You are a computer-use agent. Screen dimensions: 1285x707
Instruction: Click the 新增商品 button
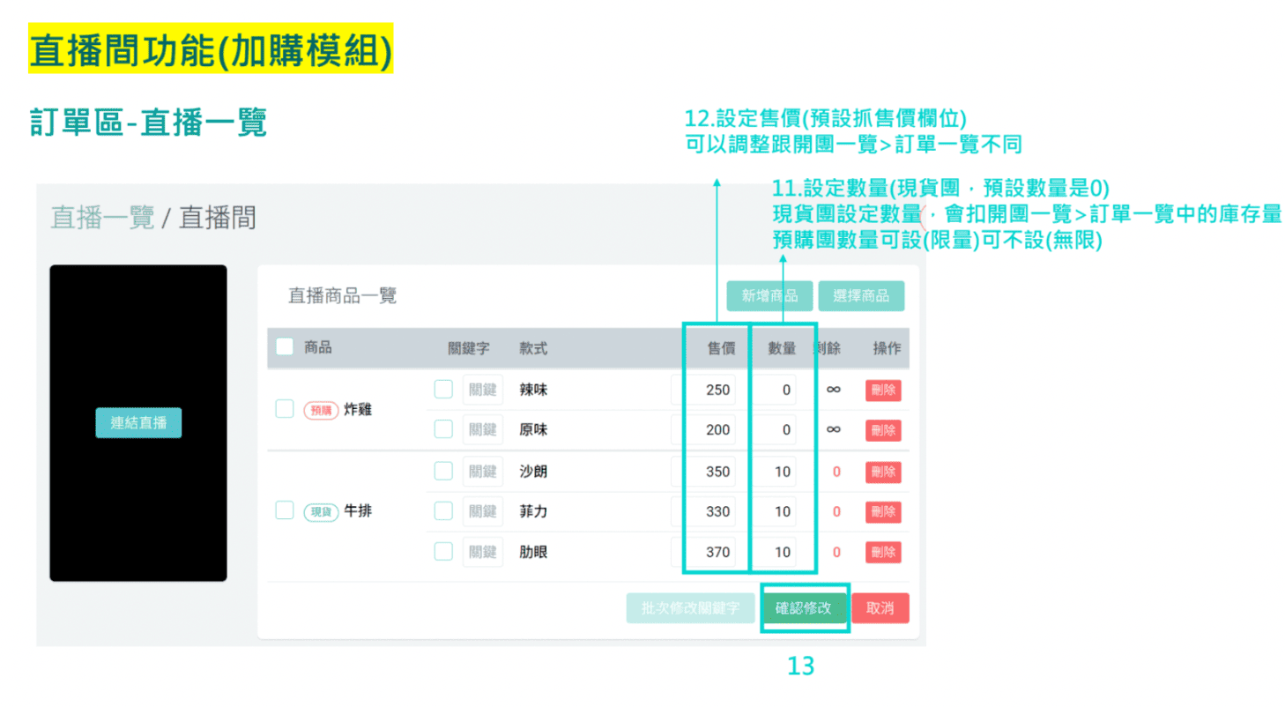pyautogui.click(x=769, y=296)
